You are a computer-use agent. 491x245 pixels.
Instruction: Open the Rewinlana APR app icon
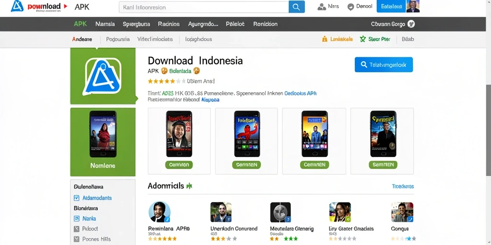tap(159, 212)
